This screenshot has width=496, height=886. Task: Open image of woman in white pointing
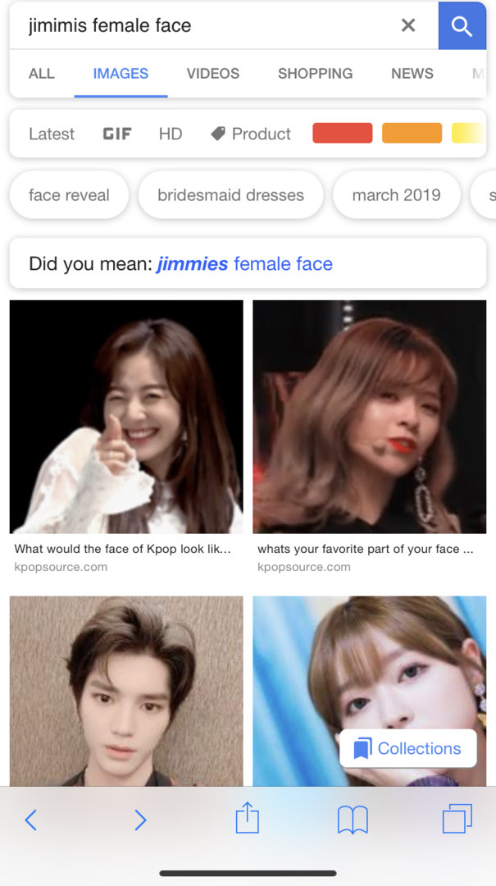coord(126,417)
